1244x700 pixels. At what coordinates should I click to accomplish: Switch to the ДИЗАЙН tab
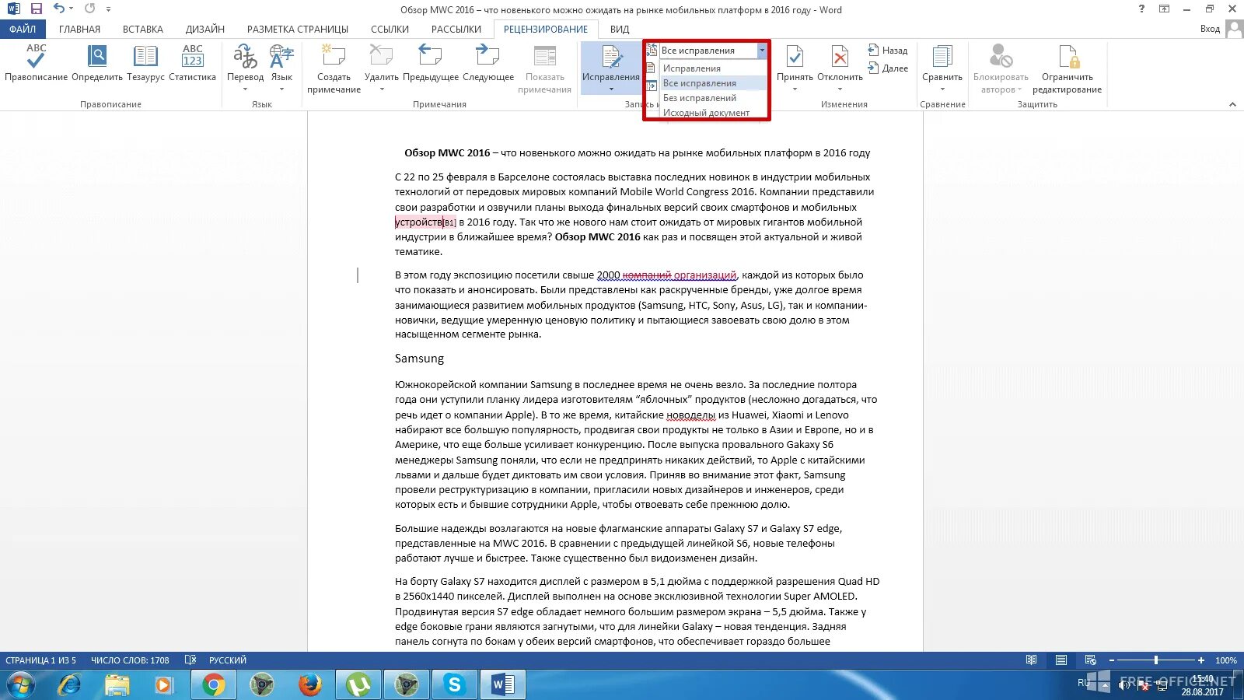click(x=205, y=29)
